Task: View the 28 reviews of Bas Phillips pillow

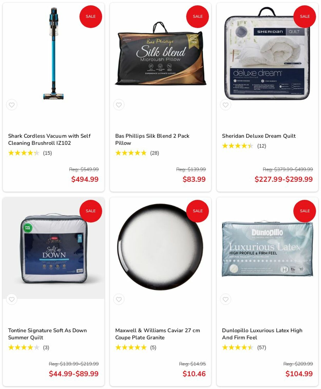Action: [x=137, y=153]
